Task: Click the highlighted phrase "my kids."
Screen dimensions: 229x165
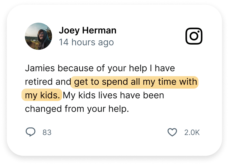Action: pos(43,95)
